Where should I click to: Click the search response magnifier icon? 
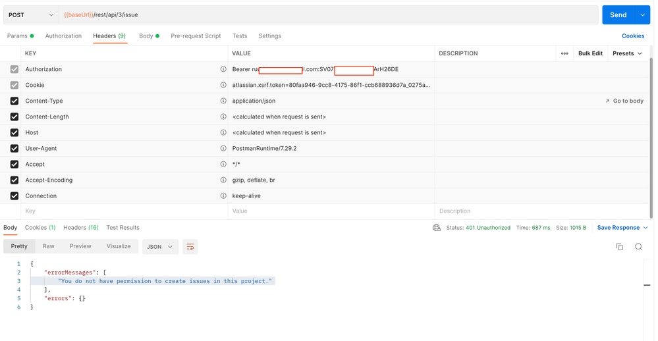(x=638, y=247)
